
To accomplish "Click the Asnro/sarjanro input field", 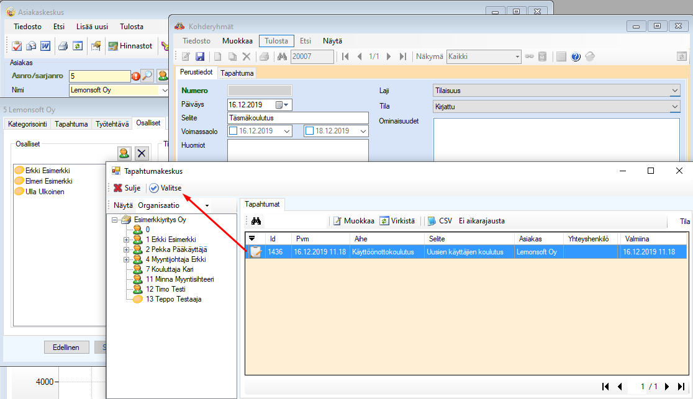I will [100, 76].
